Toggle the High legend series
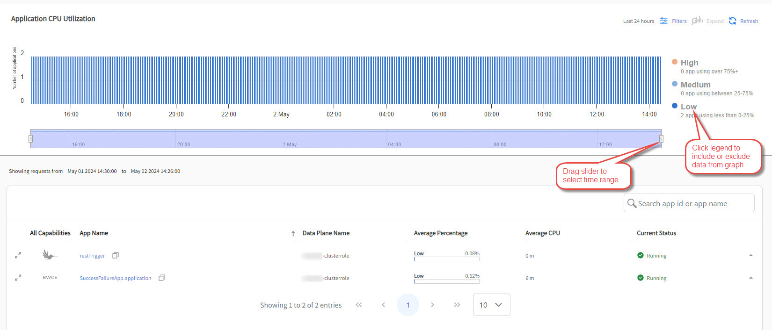This screenshot has height=330, width=772. click(689, 63)
